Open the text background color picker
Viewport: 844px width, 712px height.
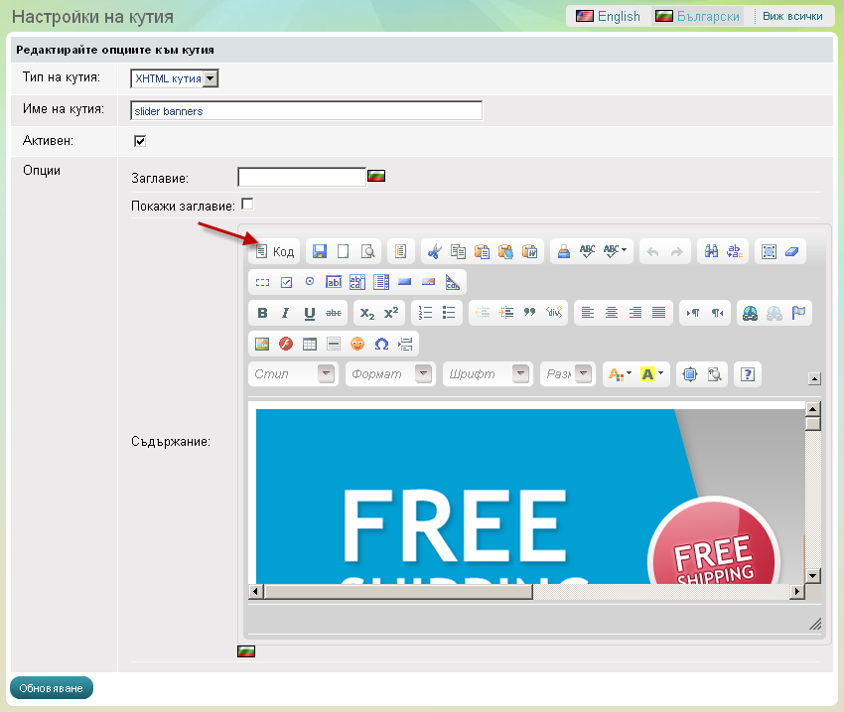coord(653,374)
